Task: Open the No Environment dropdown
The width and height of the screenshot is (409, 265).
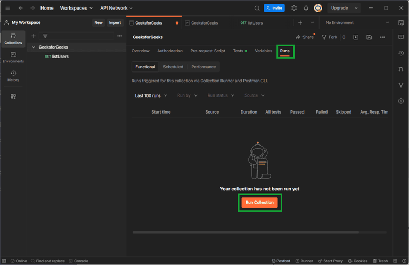Action: point(357,23)
